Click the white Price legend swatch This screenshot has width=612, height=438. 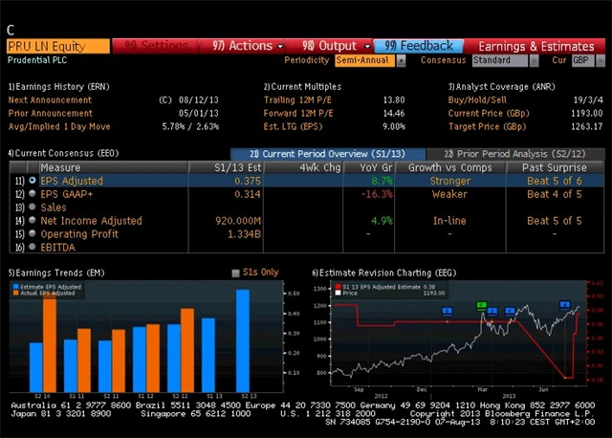pos(338,293)
